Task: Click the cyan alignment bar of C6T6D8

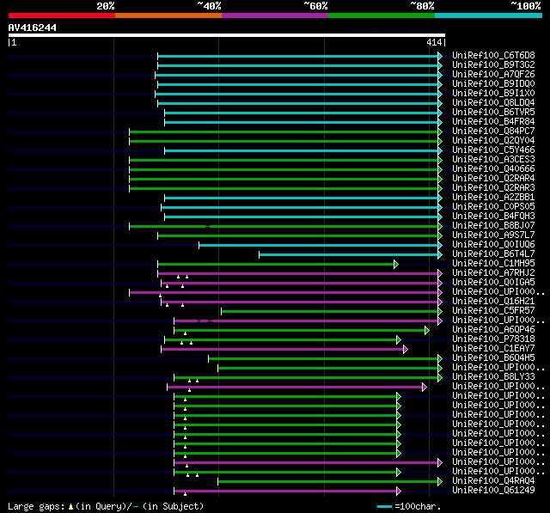Action: click(x=298, y=56)
